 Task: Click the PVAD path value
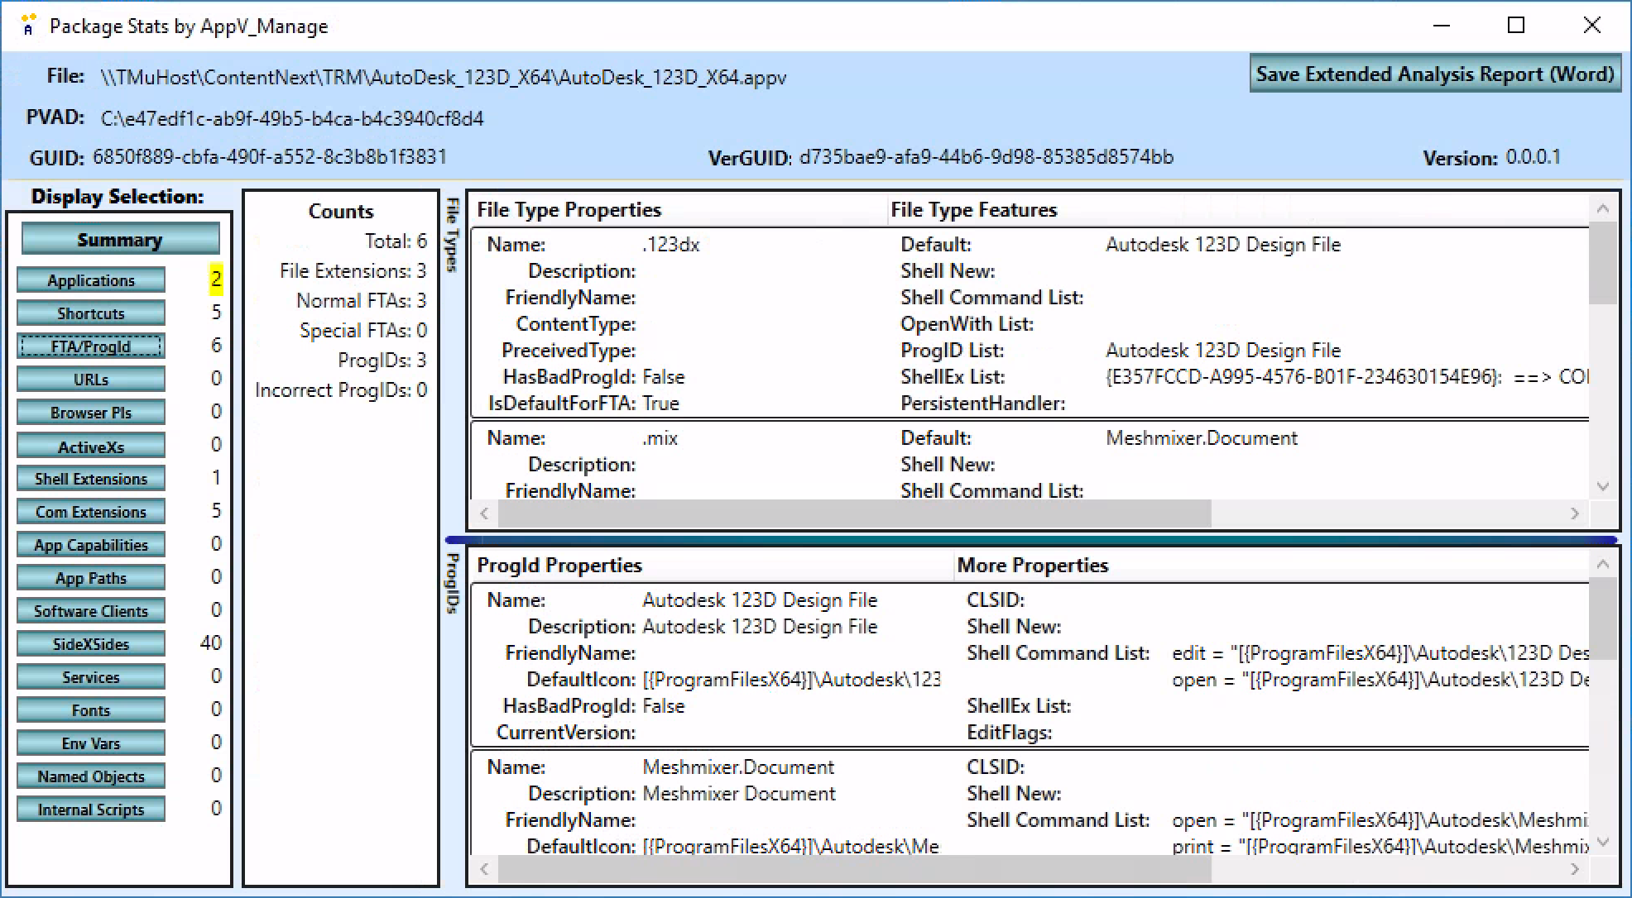pos(292,118)
